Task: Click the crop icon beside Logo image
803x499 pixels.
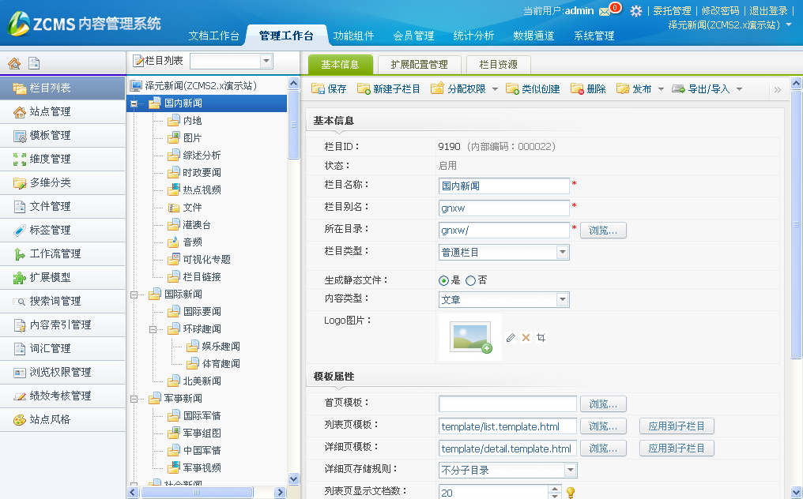Action: pos(541,337)
